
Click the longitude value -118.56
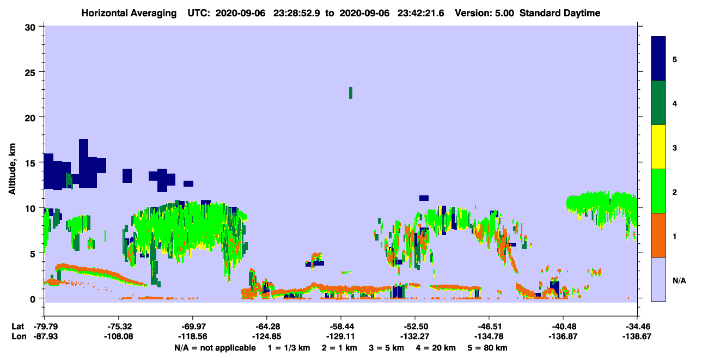(x=193, y=336)
